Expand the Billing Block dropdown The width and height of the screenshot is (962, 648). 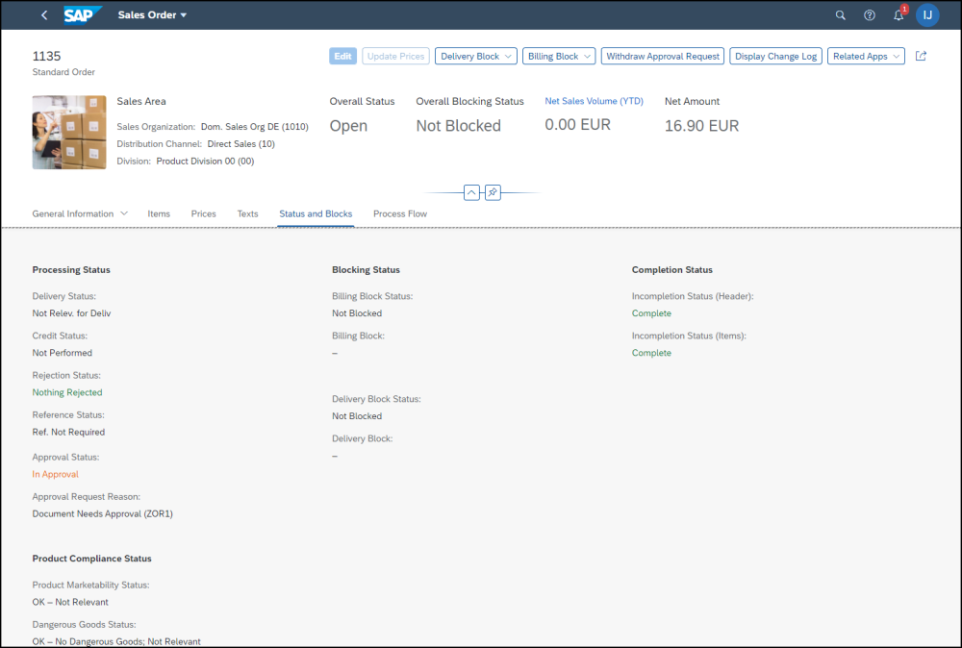560,56
